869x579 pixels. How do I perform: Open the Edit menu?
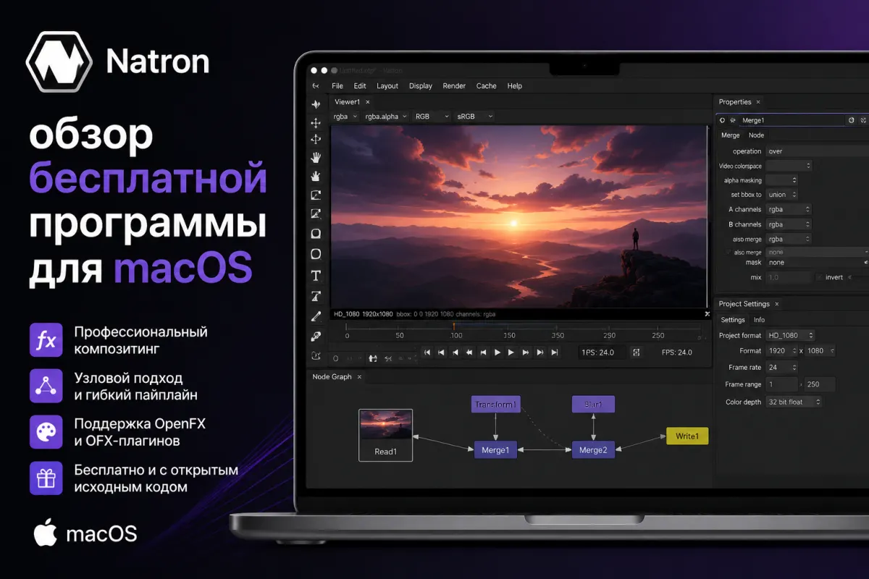pos(360,85)
